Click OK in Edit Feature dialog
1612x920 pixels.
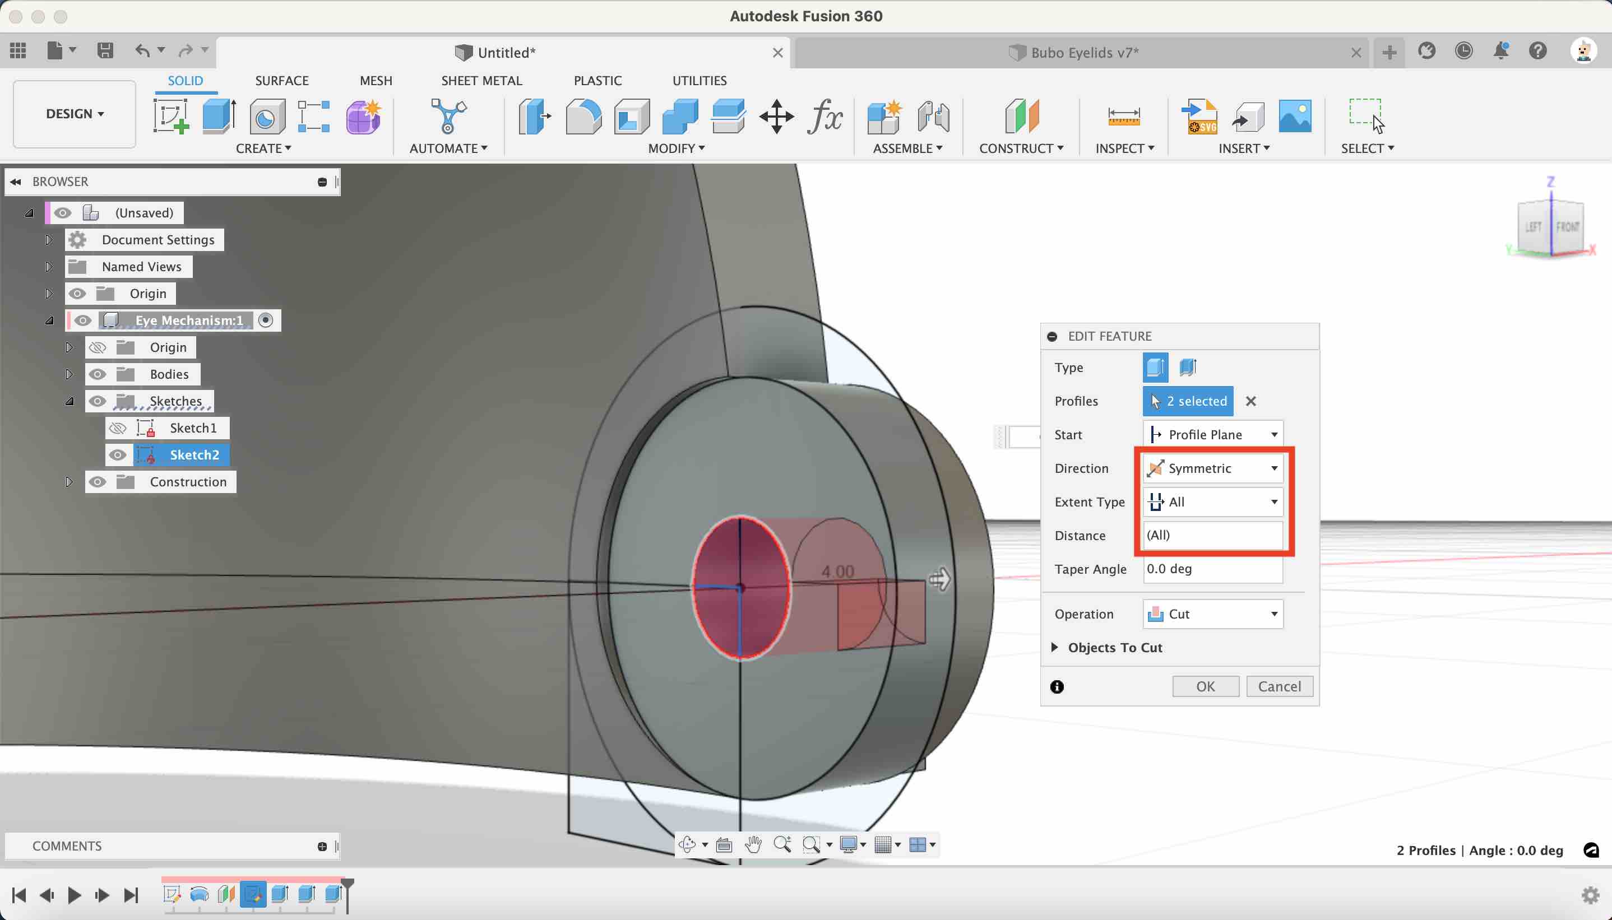[1205, 687]
